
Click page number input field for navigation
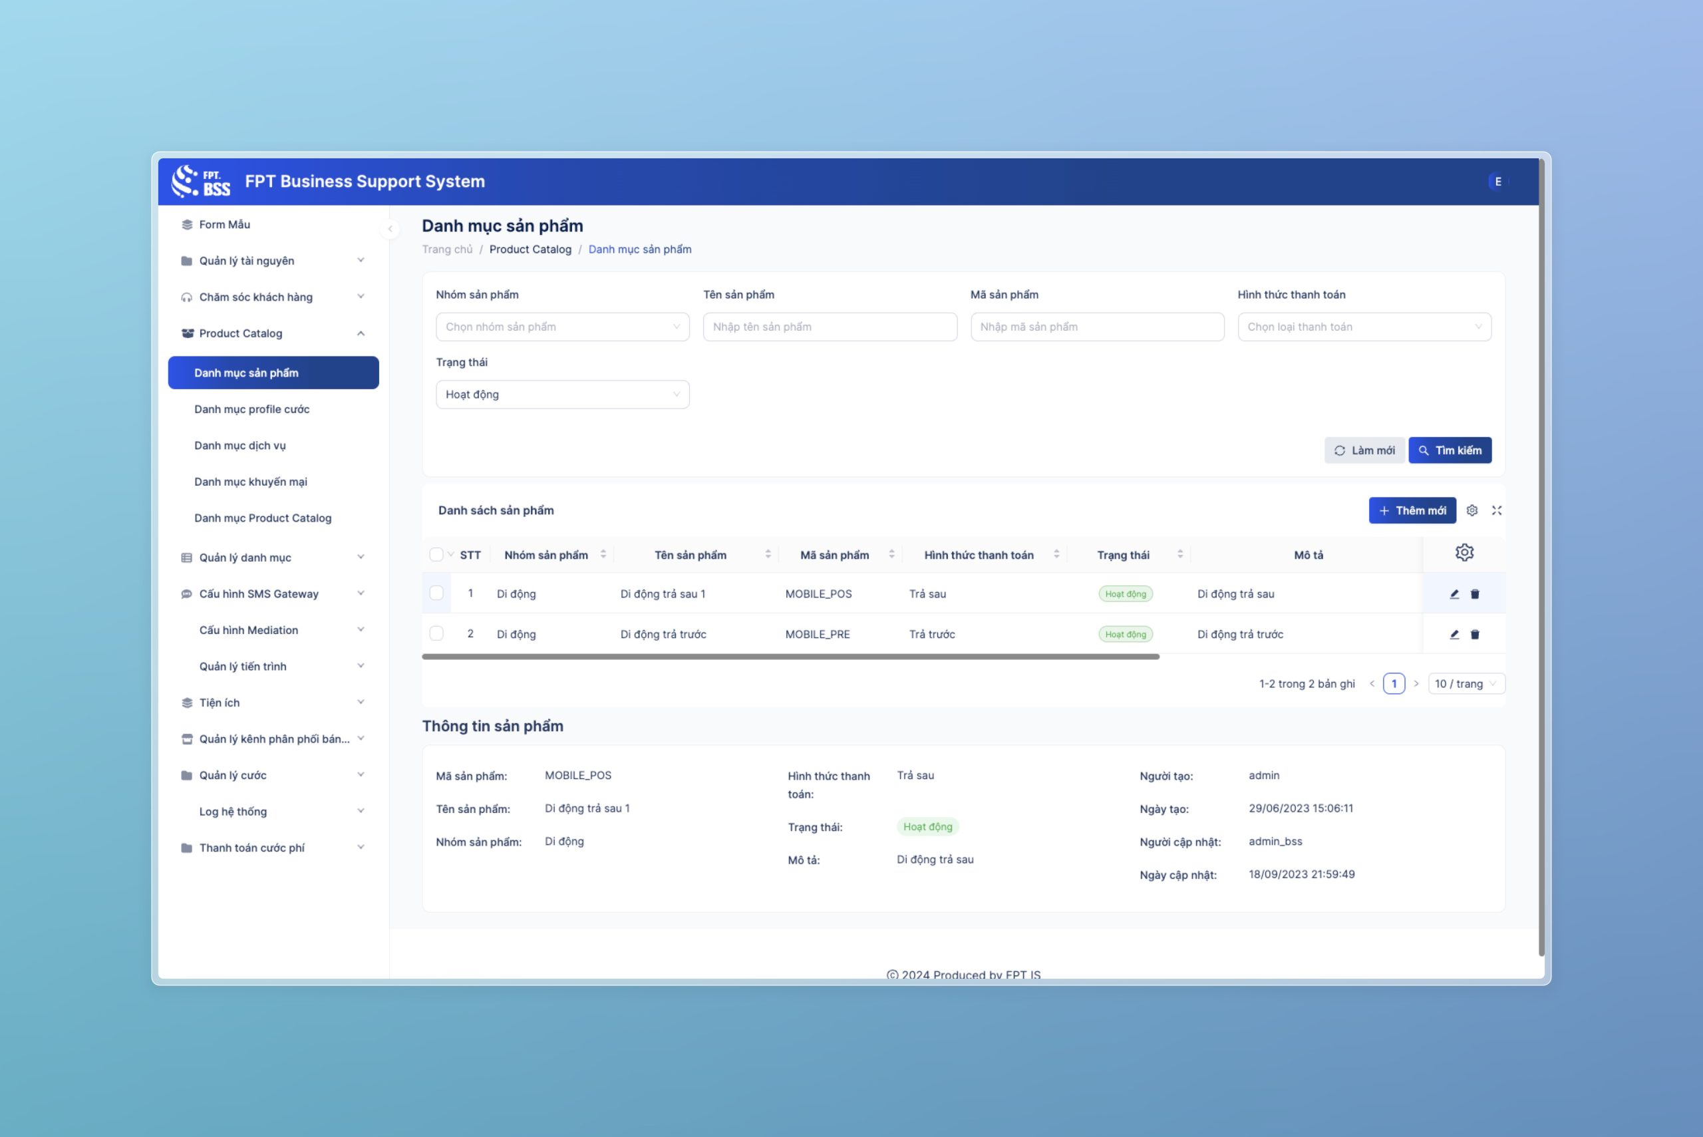pos(1394,683)
